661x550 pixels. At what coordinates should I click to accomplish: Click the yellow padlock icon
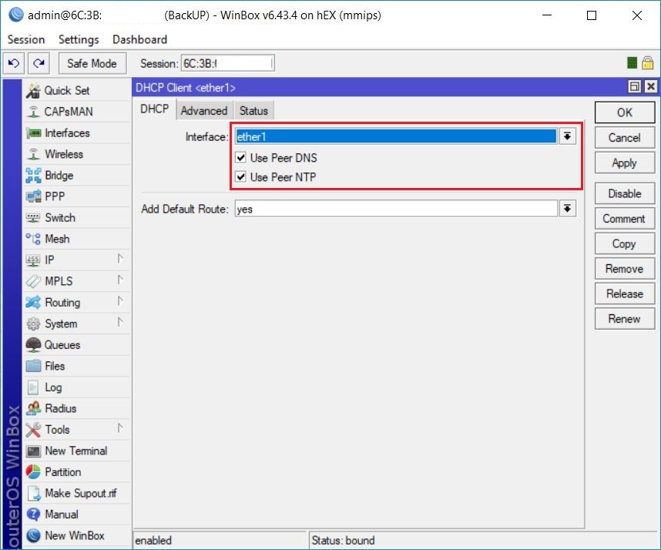point(647,63)
